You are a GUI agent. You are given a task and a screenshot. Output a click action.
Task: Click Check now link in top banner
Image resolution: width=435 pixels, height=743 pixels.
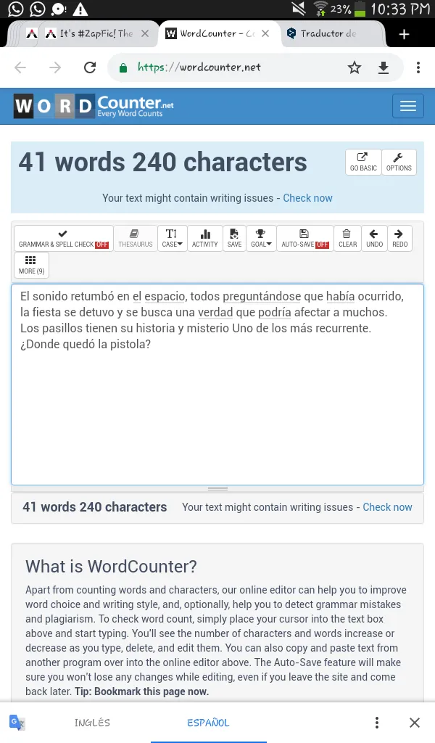click(x=307, y=198)
